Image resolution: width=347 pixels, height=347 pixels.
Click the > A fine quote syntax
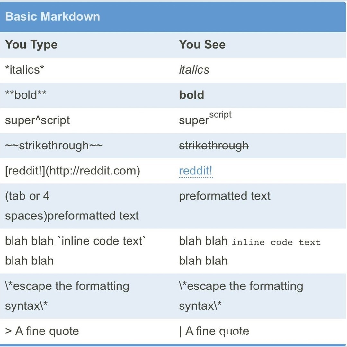tap(42, 331)
